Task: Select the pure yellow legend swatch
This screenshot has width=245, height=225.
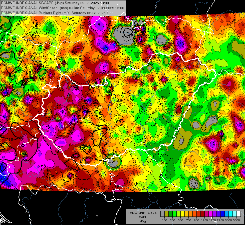Action: point(182,214)
